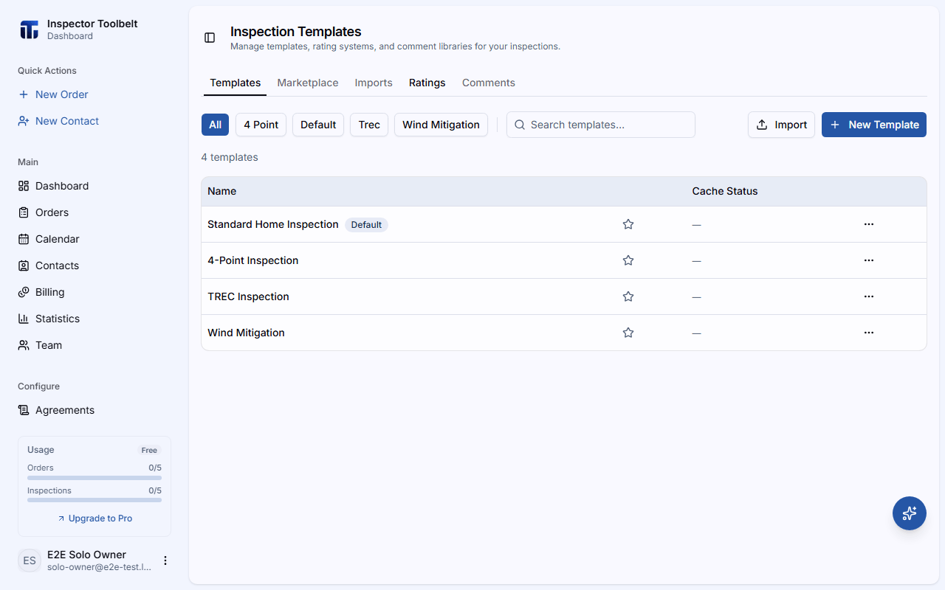This screenshot has width=945, height=590.
Task: Open Dashboard from the sidebar
Action: [94, 186]
